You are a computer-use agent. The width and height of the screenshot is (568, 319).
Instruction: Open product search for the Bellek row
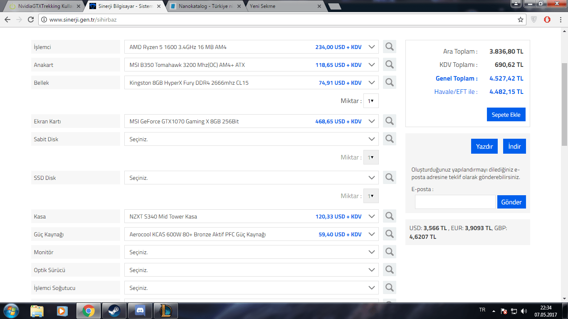pyautogui.click(x=390, y=83)
